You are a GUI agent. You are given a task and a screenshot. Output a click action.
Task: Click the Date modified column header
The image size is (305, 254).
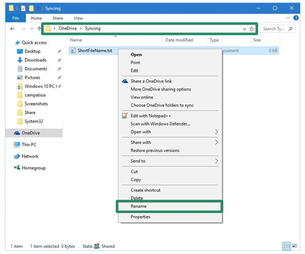pos(179,40)
